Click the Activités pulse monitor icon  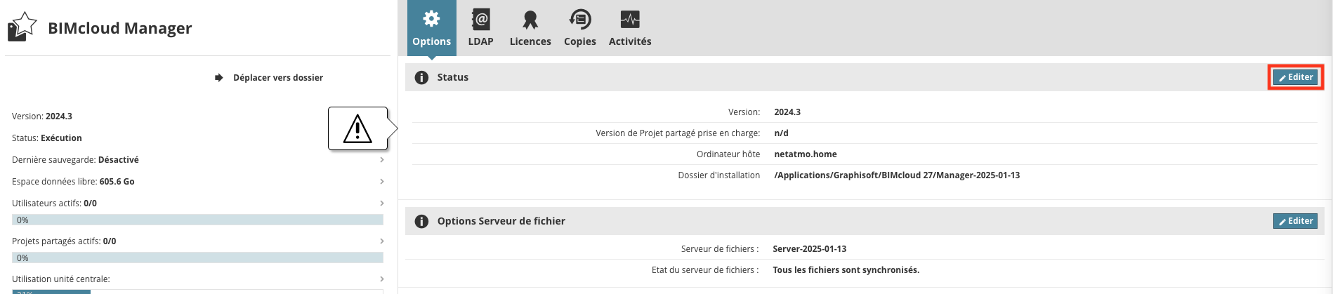click(x=630, y=19)
